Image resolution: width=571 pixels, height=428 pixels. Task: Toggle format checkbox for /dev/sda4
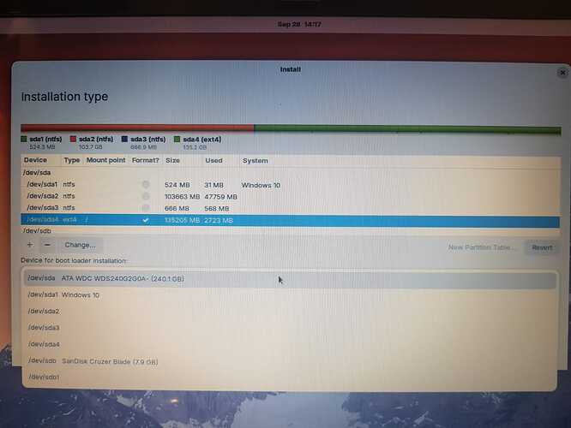pyautogui.click(x=146, y=220)
